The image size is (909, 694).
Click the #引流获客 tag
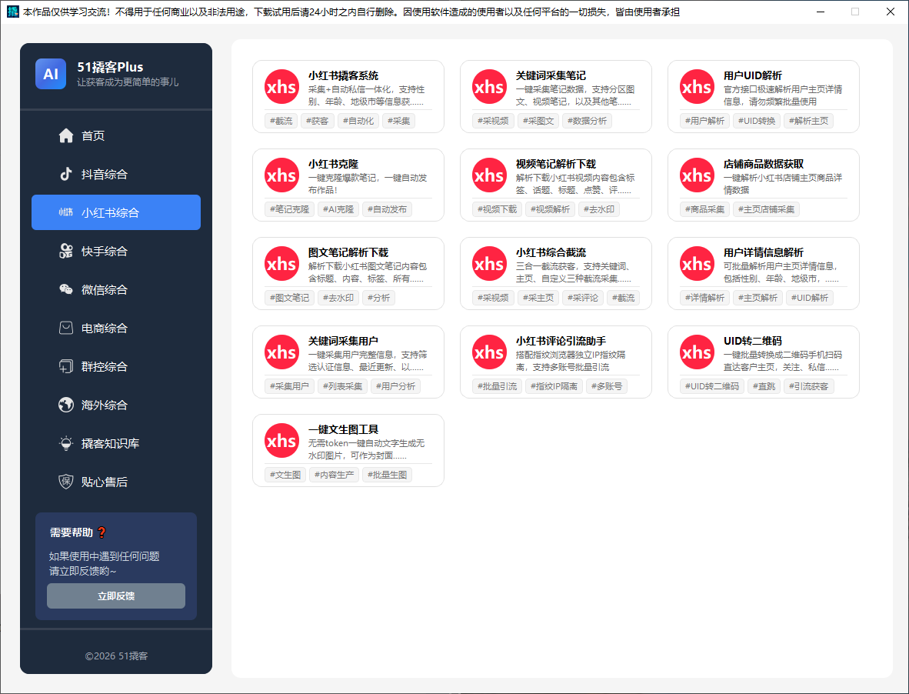click(x=809, y=386)
